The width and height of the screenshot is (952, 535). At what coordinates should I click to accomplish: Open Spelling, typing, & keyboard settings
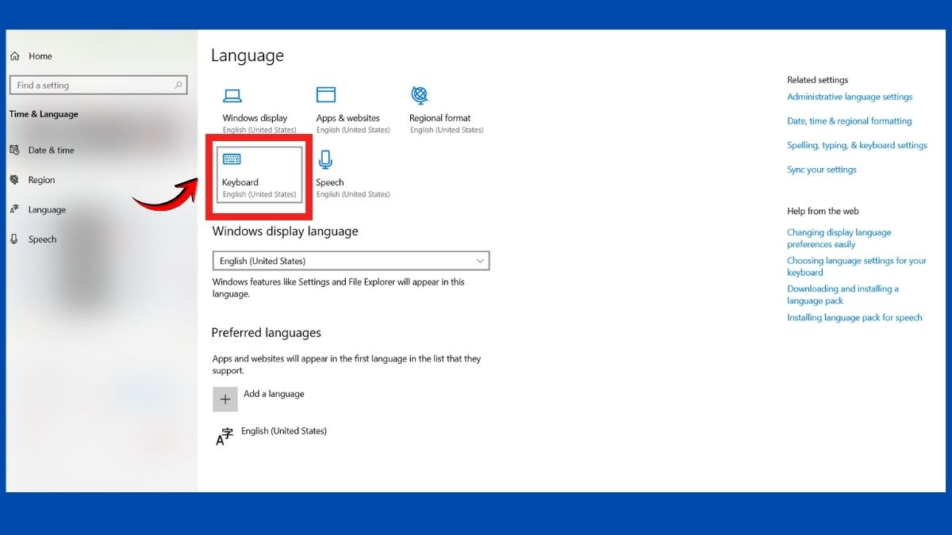click(857, 145)
